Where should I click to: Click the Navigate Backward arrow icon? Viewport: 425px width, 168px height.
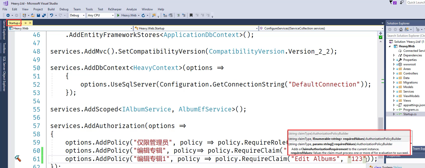click(x=8, y=15)
